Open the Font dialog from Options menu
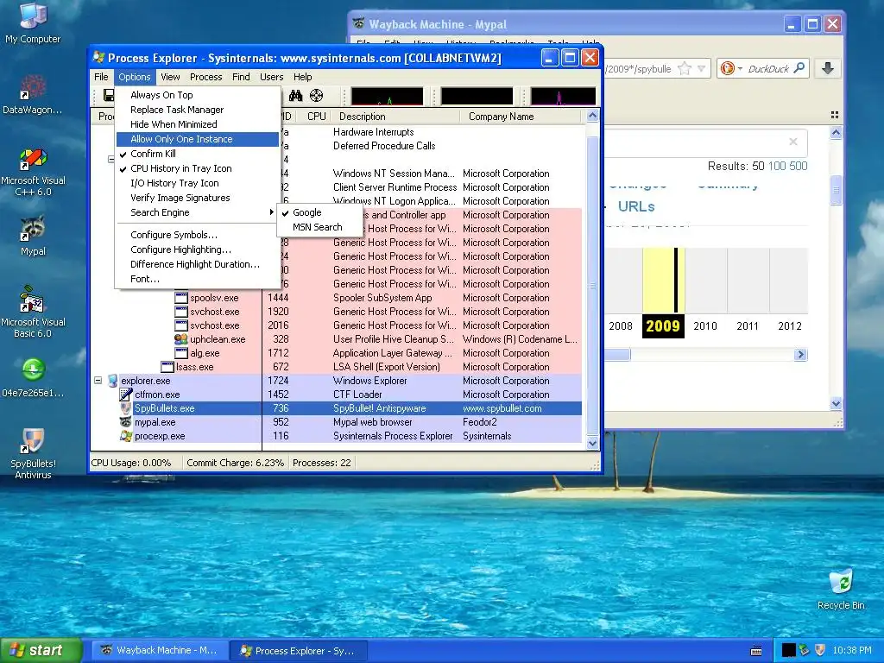Viewport: 884px width, 663px height. pos(198,279)
